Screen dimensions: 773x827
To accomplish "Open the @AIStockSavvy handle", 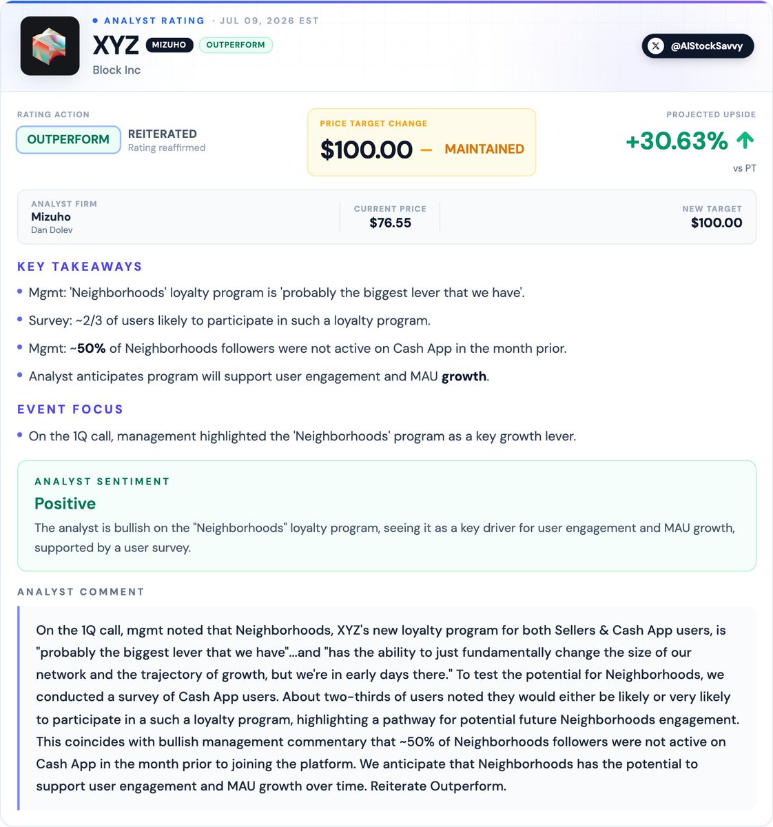I will click(698, 46).
